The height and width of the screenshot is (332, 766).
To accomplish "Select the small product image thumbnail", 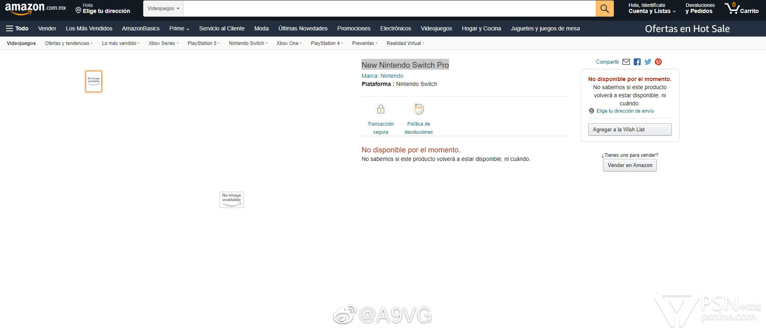I will click(x=94, y=81).
